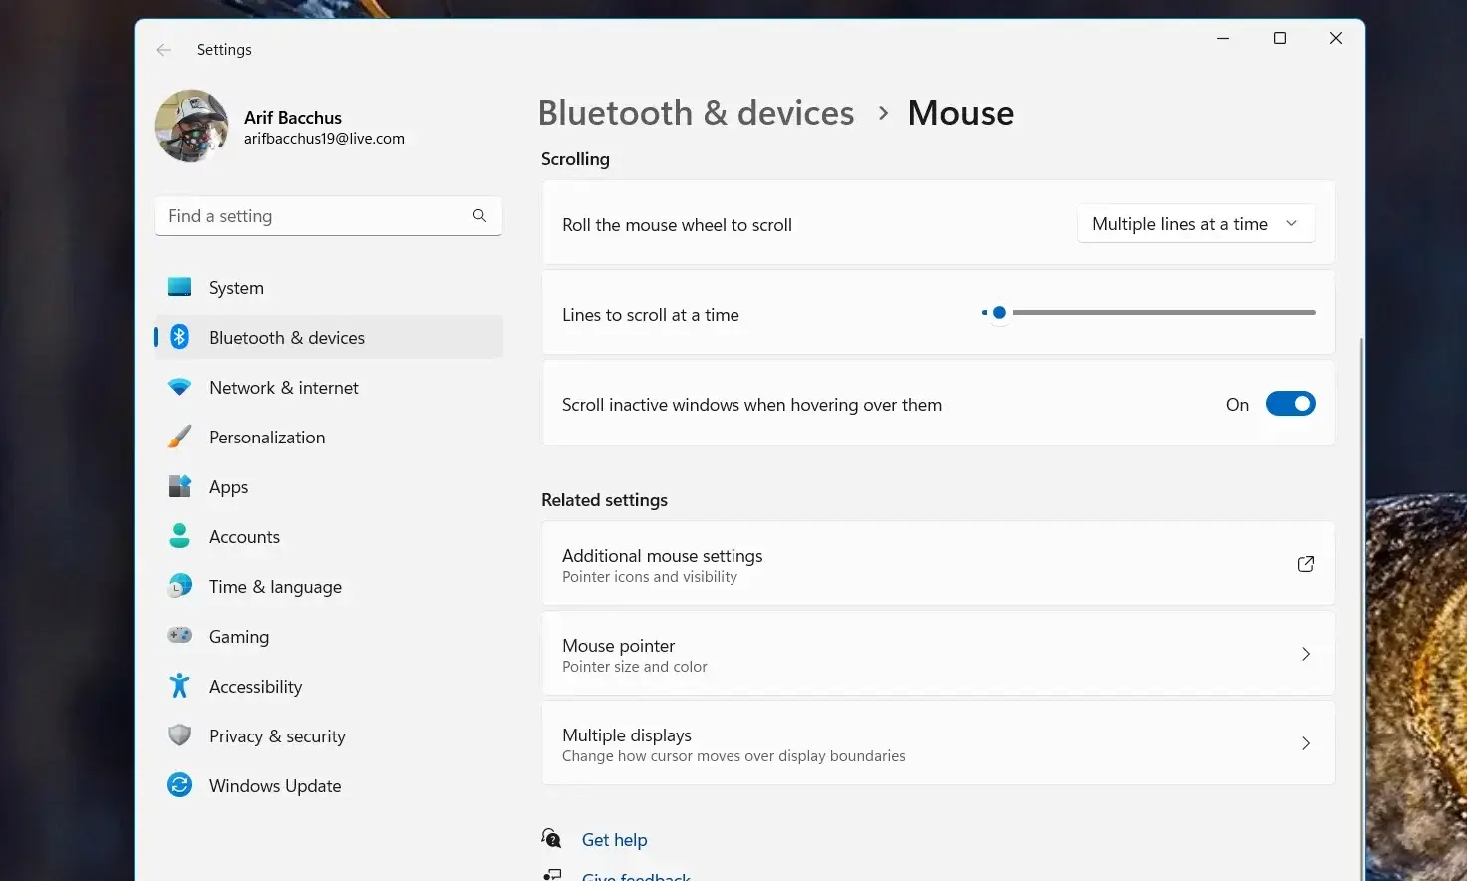Select Bluetooth & devices category
Viewport: 1467px width, 881px height.
click(329, 337)
